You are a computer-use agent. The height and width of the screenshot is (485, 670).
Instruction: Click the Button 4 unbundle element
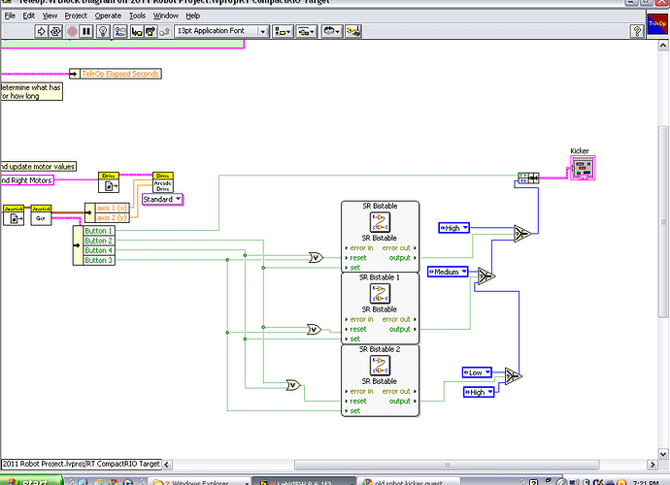tap(99, 250)
